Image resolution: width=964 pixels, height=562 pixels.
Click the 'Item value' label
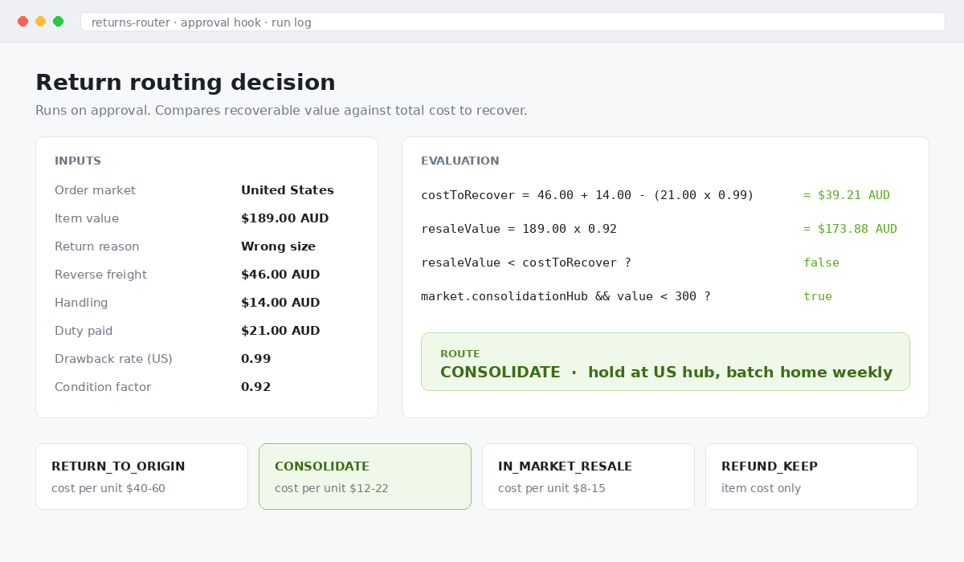click(87, 218)
